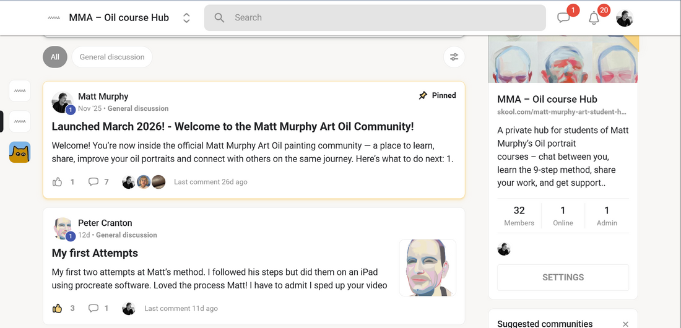Click the Pinned pin icon
Viewport: 681px width, 328px height.
point(423,95)
